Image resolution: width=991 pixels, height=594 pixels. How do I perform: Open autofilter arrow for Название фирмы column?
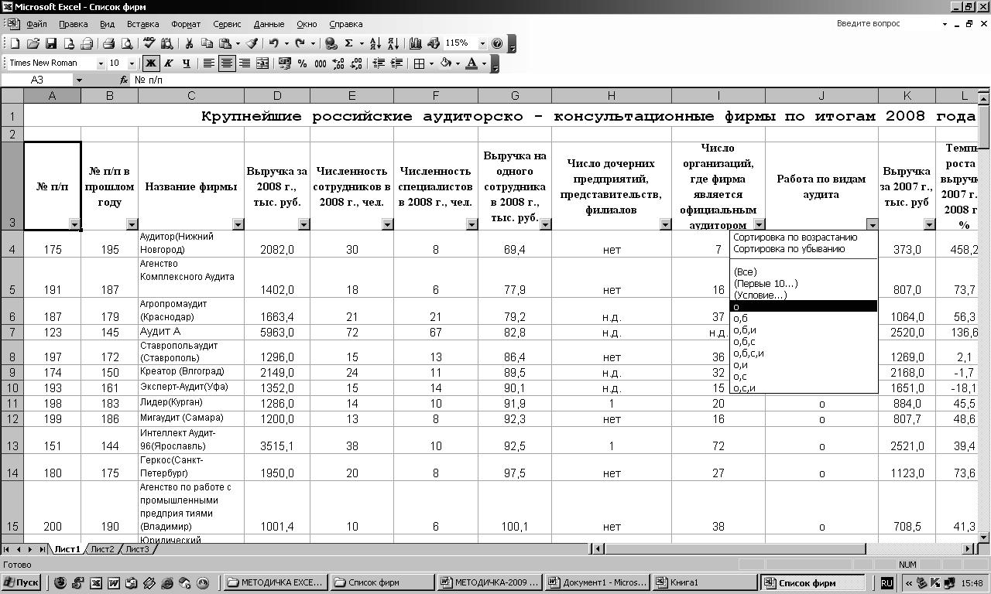tap(238, 224)
